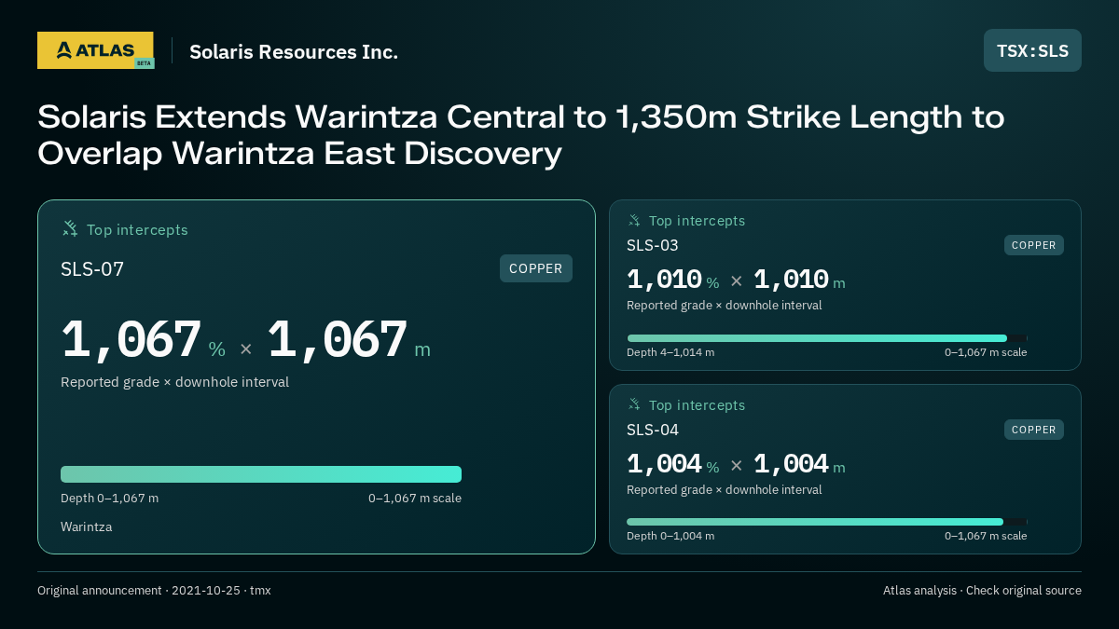This screenshot has height=629, width=1119.
Task: Click the 1,010 % grade value
Action: (x=673, y=280)
